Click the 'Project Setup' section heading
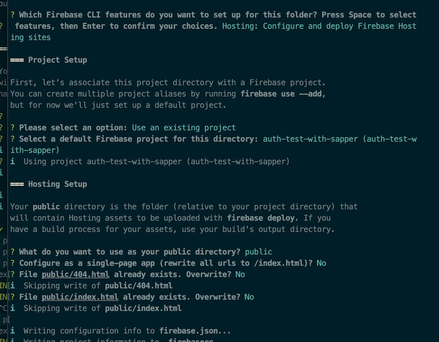 (x=57, y=60)
